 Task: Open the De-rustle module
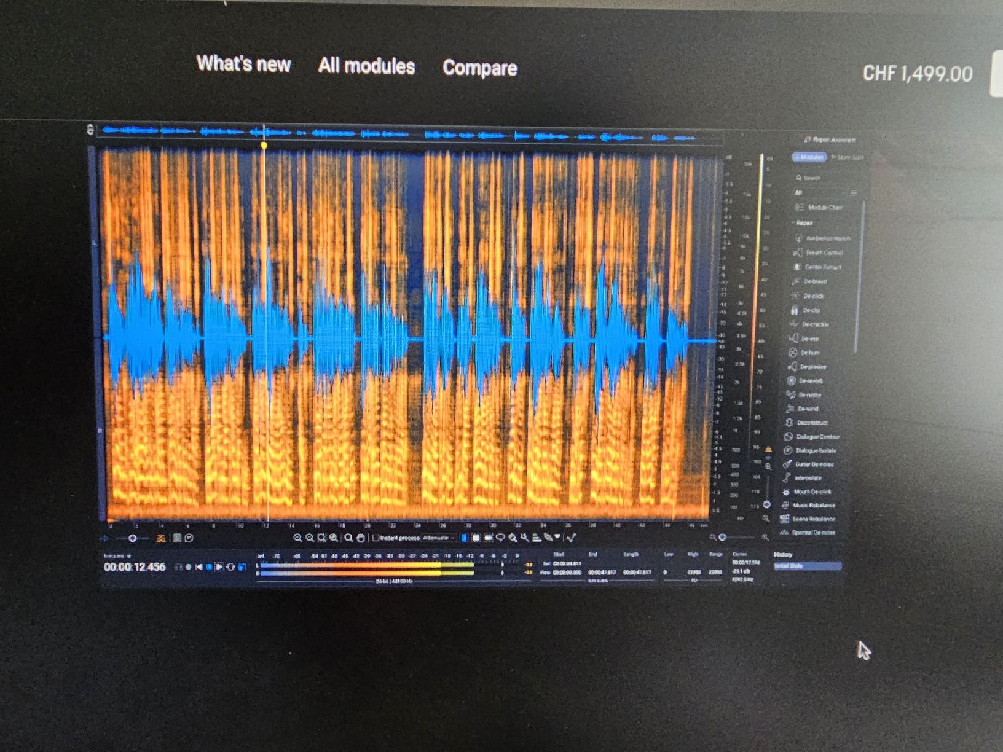click(804, 395)
